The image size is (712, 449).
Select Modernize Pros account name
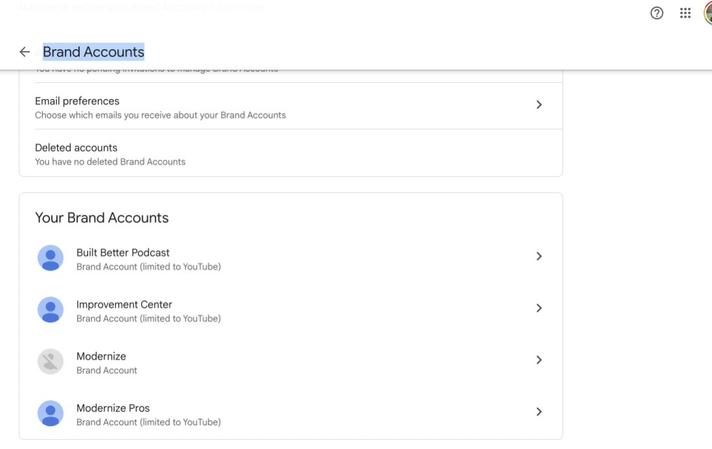pyautogui.click(x=113, y=408)
